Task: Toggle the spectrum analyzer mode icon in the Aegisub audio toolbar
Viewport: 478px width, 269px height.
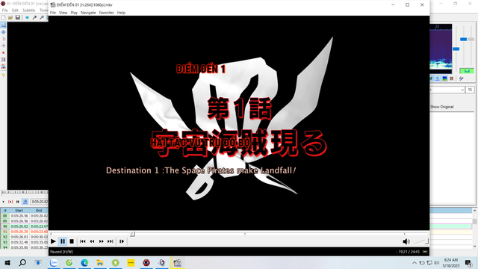Action: [x=445, y=78]
